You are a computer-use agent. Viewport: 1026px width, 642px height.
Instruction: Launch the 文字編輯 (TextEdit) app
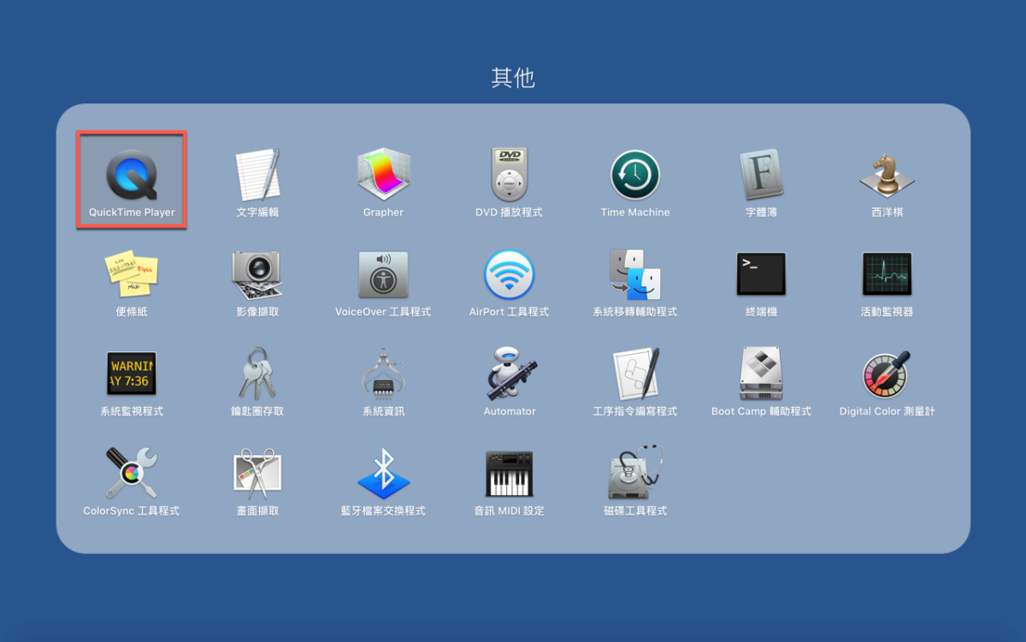(x=257, y=175)
